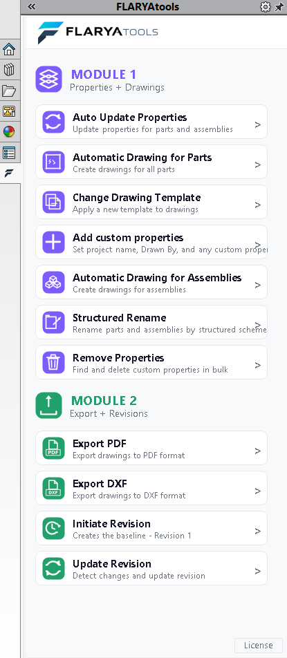The image size is (287, 658).
Task: Click the FLARYA Tools logo
Action: 98,32
